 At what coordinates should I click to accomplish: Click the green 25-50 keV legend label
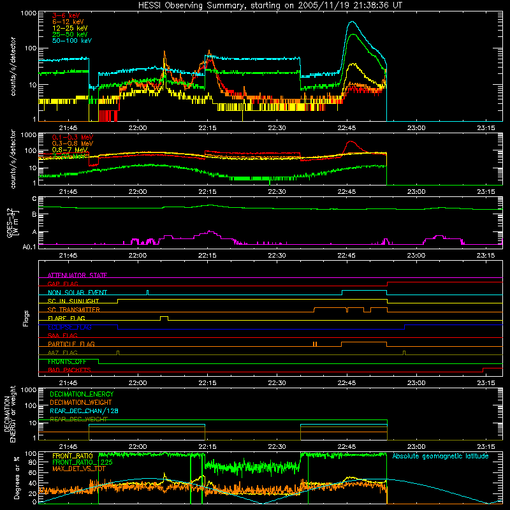pos(70,34)
